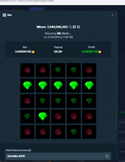
Task: Copy the Mines bet ID link
Action: (70, 27)
